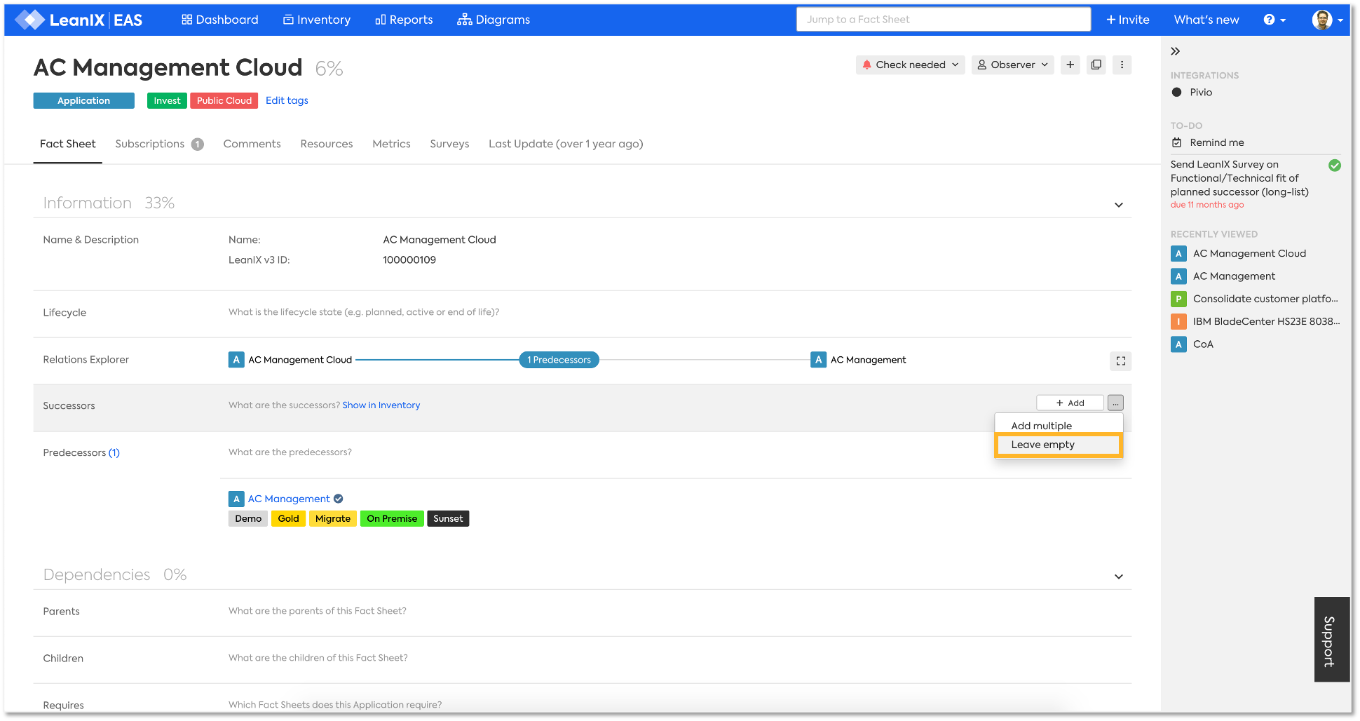
Task: Open the user profile avatar menu
Action: point(1327,20)
